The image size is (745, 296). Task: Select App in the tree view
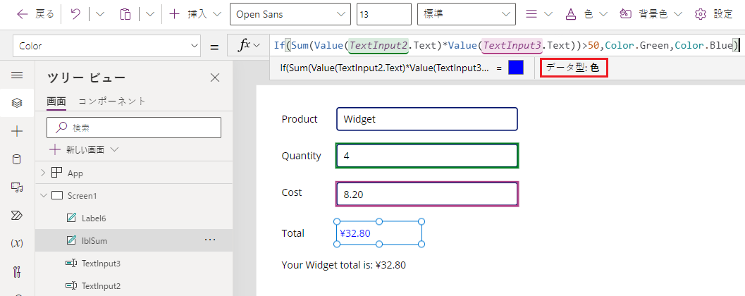[75, 173]
